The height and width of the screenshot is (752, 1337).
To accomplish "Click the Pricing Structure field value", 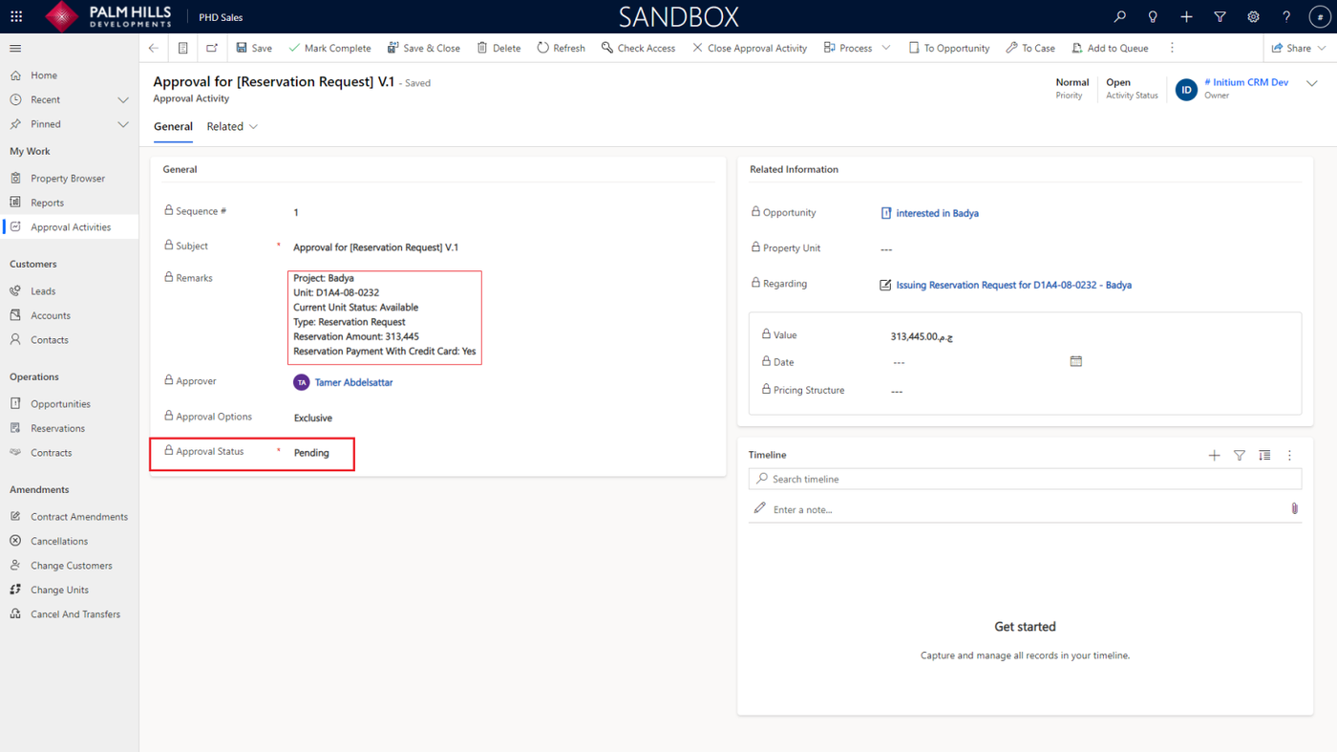I will point(897,391).
